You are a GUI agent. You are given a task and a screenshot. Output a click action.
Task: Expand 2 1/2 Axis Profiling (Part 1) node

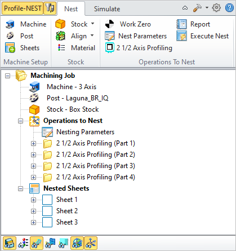pyautogui.click(x=33, y=144)
